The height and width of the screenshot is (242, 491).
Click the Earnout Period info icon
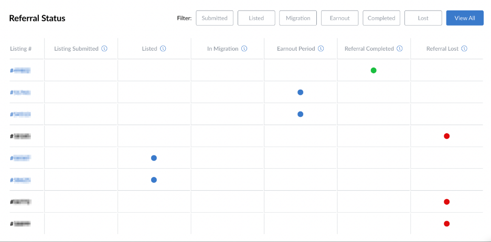321,49
